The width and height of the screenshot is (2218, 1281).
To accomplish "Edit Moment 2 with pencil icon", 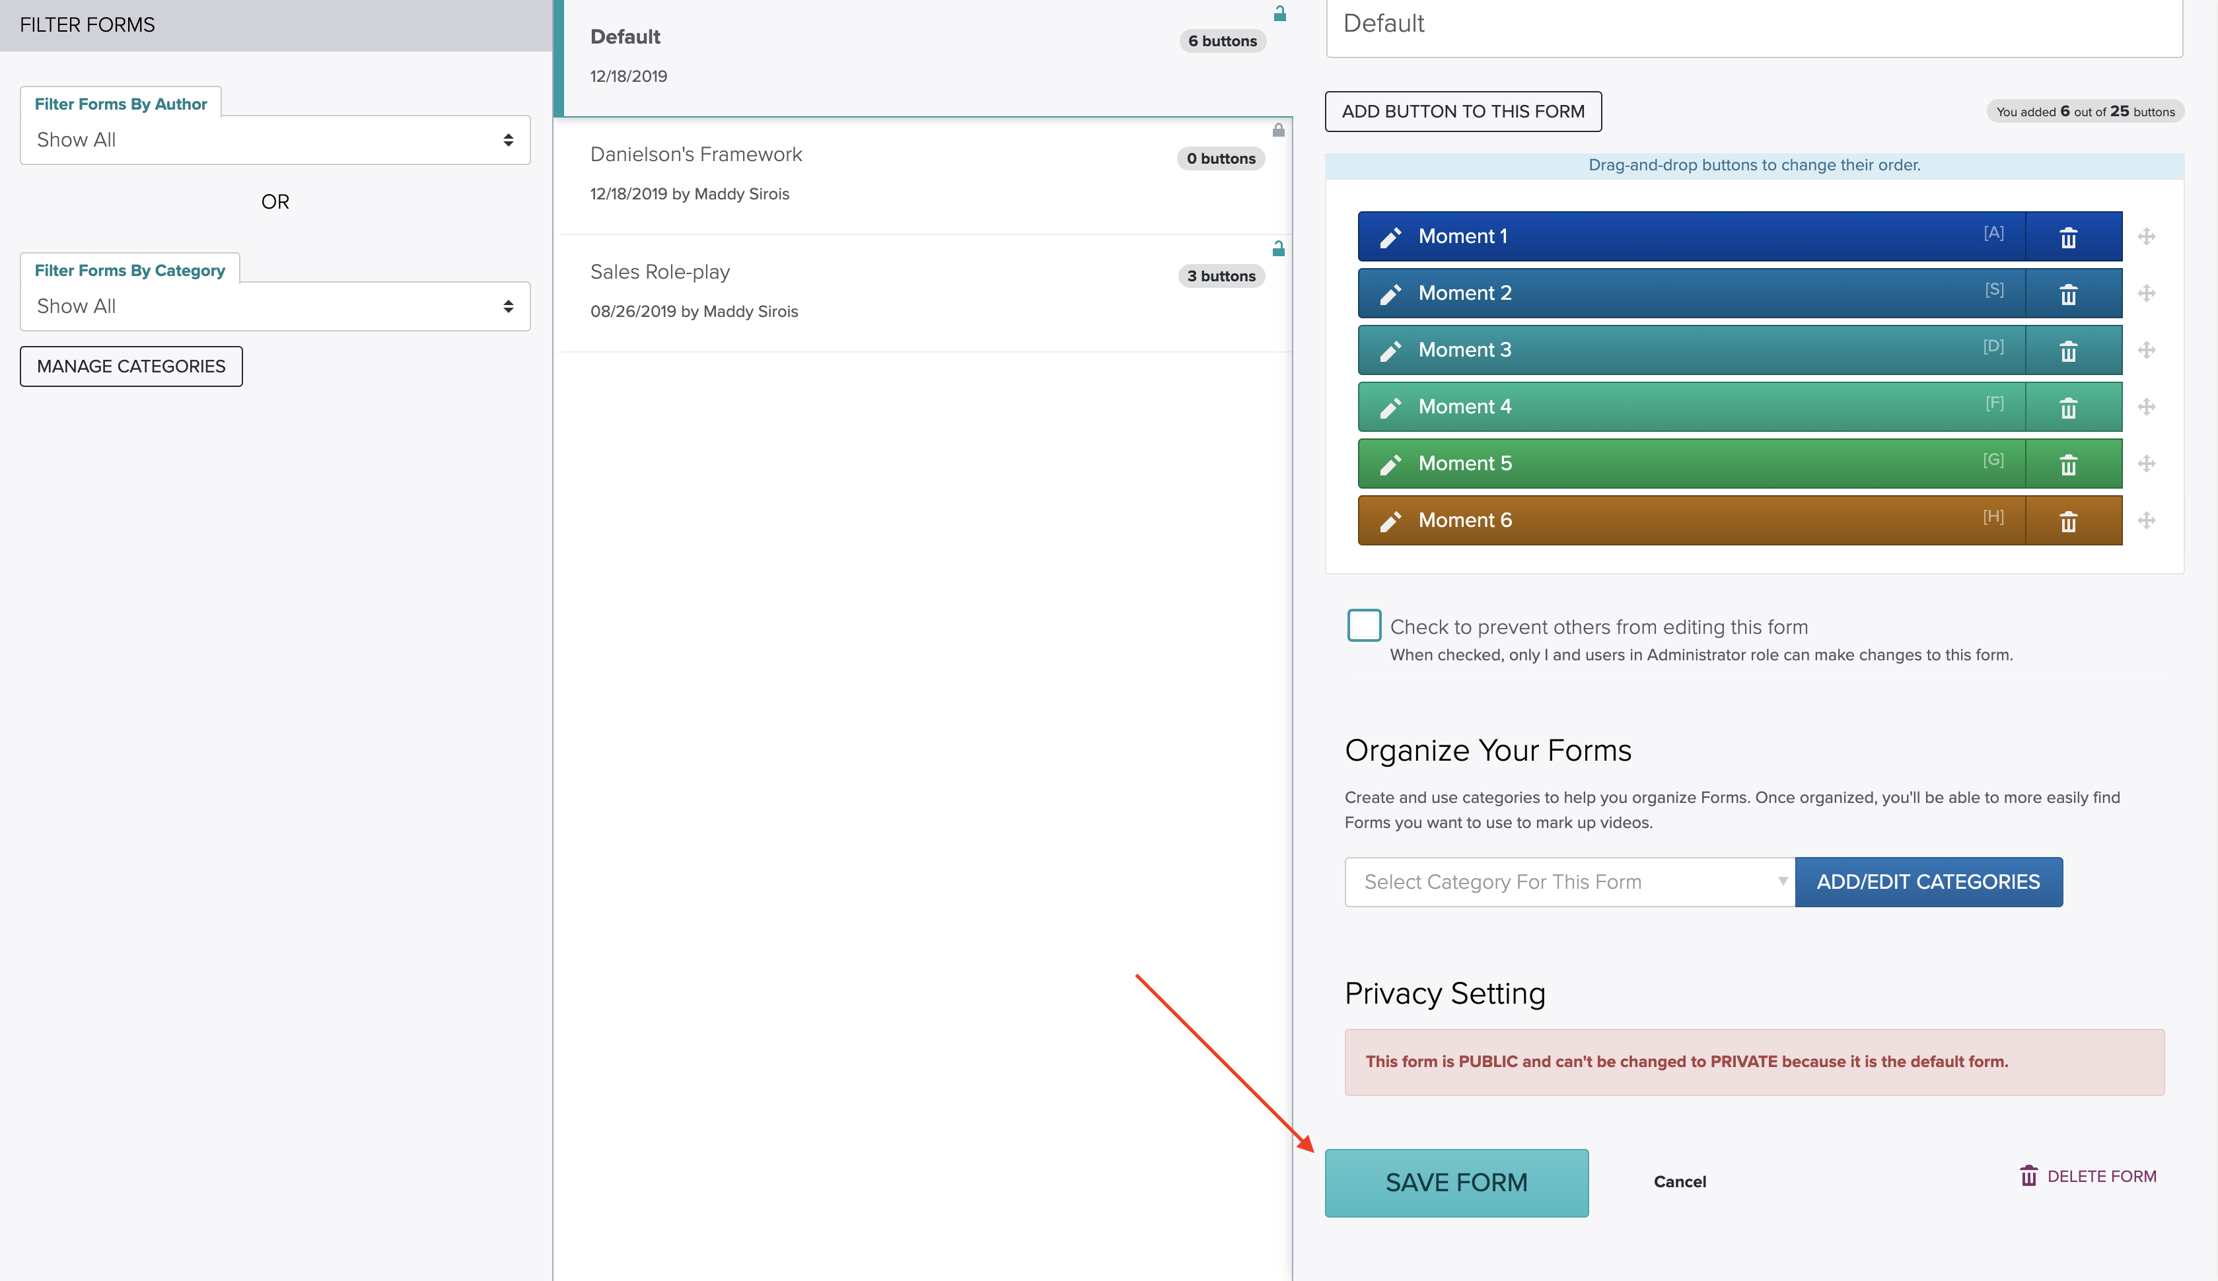I will [1390, 294].
